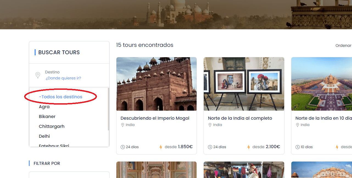Click clock icon on 'India al completo' card
The width and height of the screenshot is (352, 178).
[x=210, y=147]
